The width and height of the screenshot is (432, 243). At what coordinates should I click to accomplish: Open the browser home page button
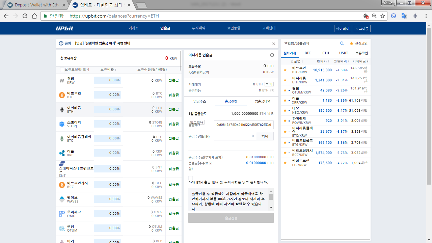tap(34, 16)
